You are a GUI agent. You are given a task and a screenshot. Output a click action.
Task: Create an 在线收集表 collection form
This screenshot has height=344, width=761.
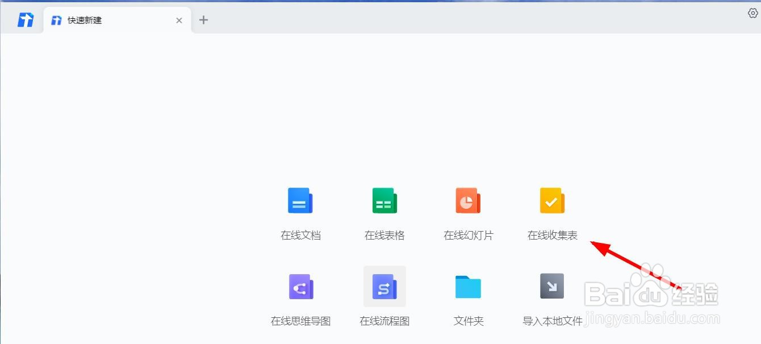pos(551,213)
